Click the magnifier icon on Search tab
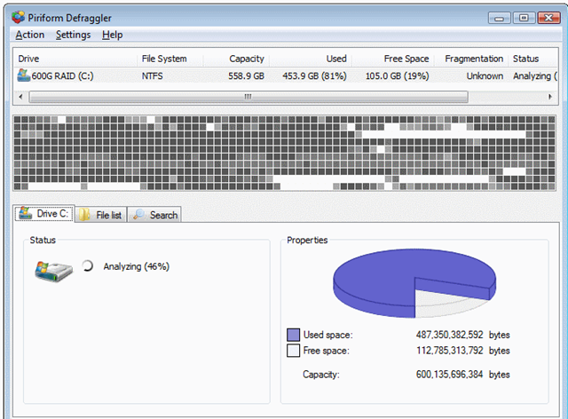 click(138, 215)
